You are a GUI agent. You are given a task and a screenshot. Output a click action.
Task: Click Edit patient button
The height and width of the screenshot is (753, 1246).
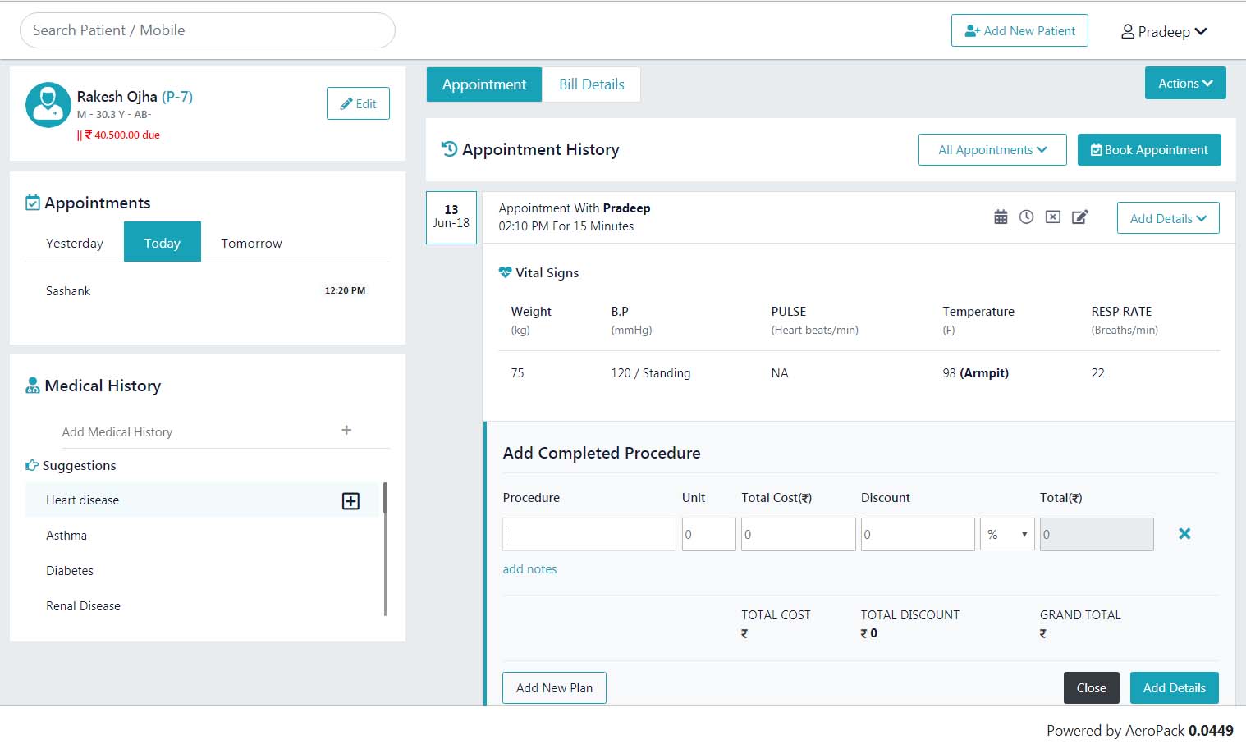coord(358,103)
